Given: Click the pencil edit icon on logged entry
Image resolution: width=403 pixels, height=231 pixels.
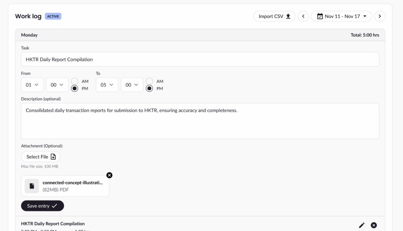Looking at the screenshot, I should (x=362, y=225).
